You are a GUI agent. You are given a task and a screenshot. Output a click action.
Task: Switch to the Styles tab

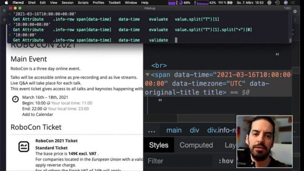[159, 145]
